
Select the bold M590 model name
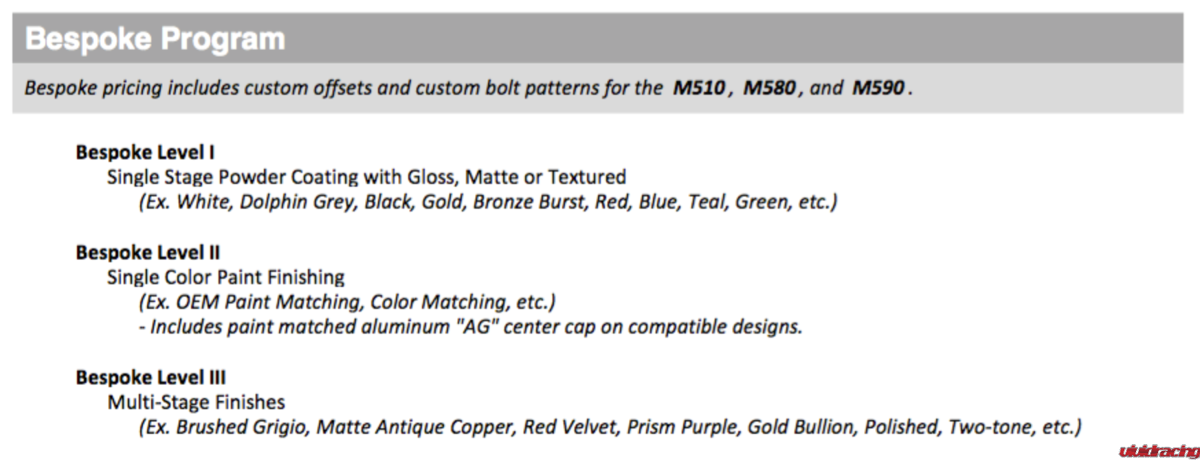pyautogui.click(x=878, y=88)
